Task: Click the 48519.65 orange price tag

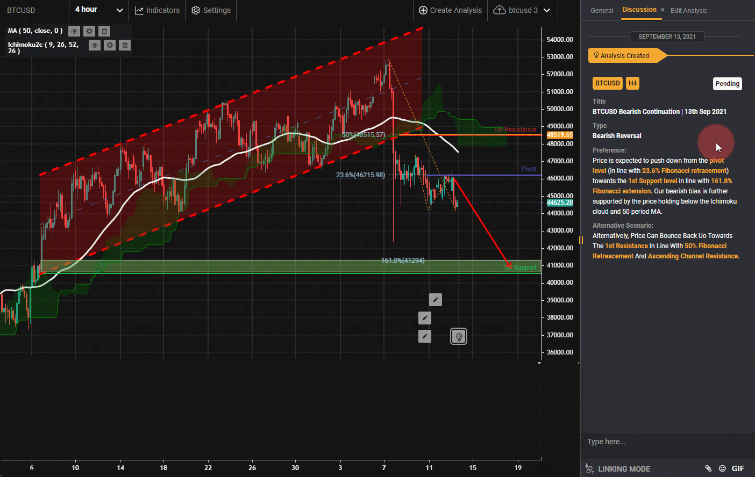Action: pyautogui.click(x=560, y=135)
